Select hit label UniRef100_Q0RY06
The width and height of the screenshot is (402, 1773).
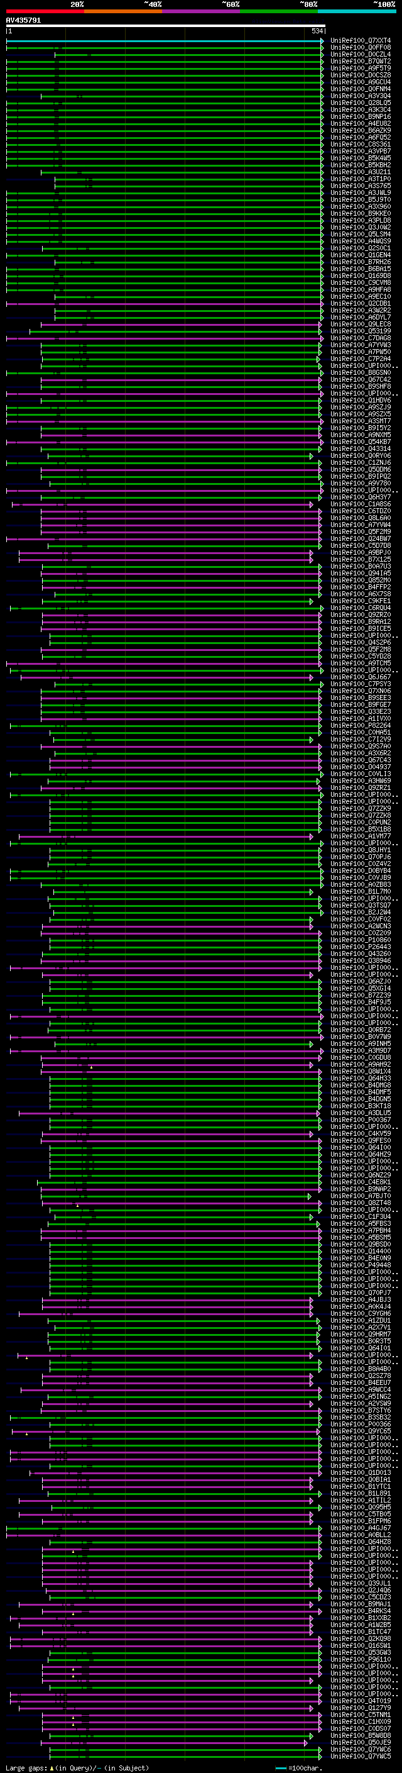click(361, 455)
